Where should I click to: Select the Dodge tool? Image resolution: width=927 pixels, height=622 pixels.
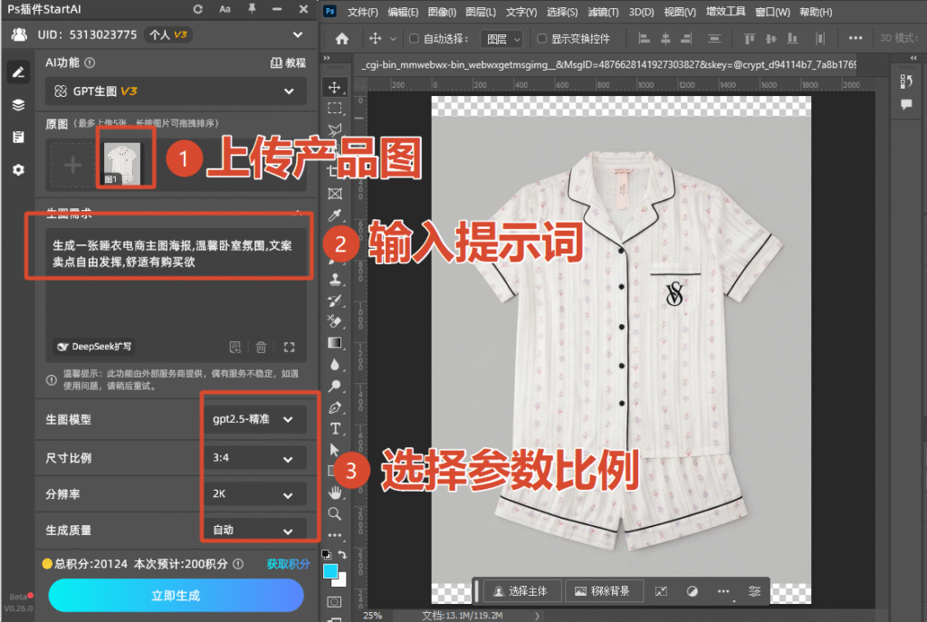tap(335, 386)
